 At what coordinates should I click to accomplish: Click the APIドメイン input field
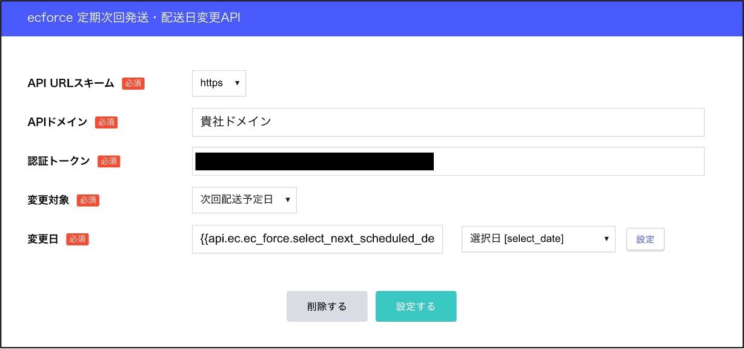[448, 122]
